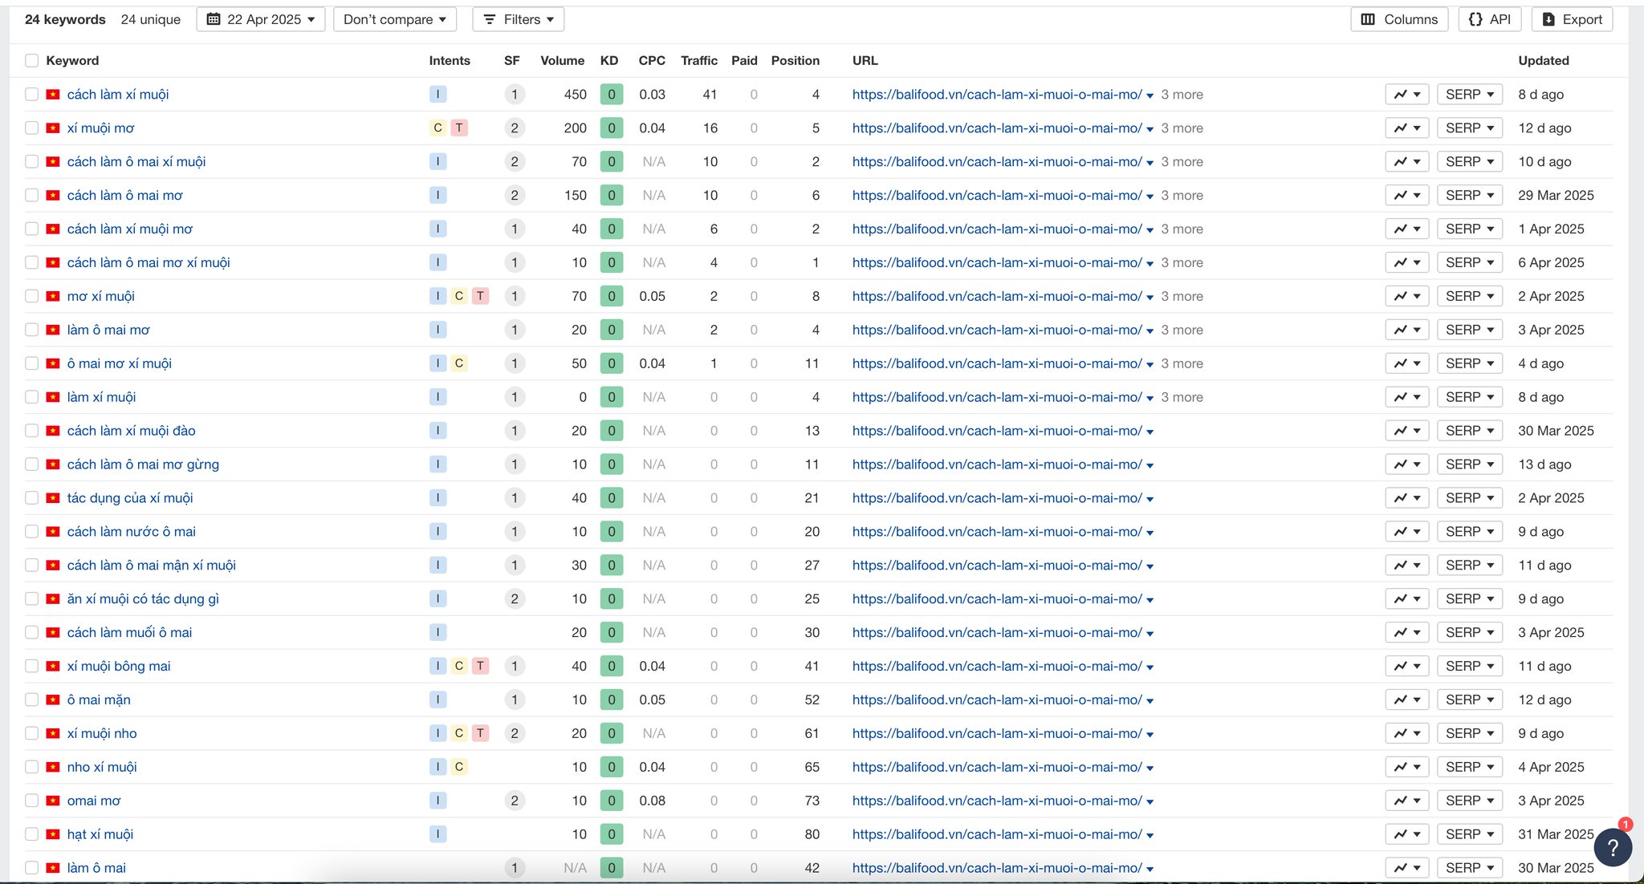This screenshot has height=884, width=1644.
Task: Open trend chart for 'cách làm xí muội' row
Action: click(x=1406, y=95)
